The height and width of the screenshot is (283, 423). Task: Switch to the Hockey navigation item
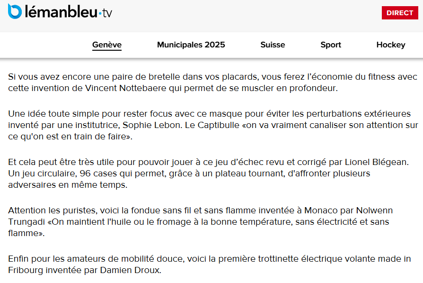[x=391, y=45]
